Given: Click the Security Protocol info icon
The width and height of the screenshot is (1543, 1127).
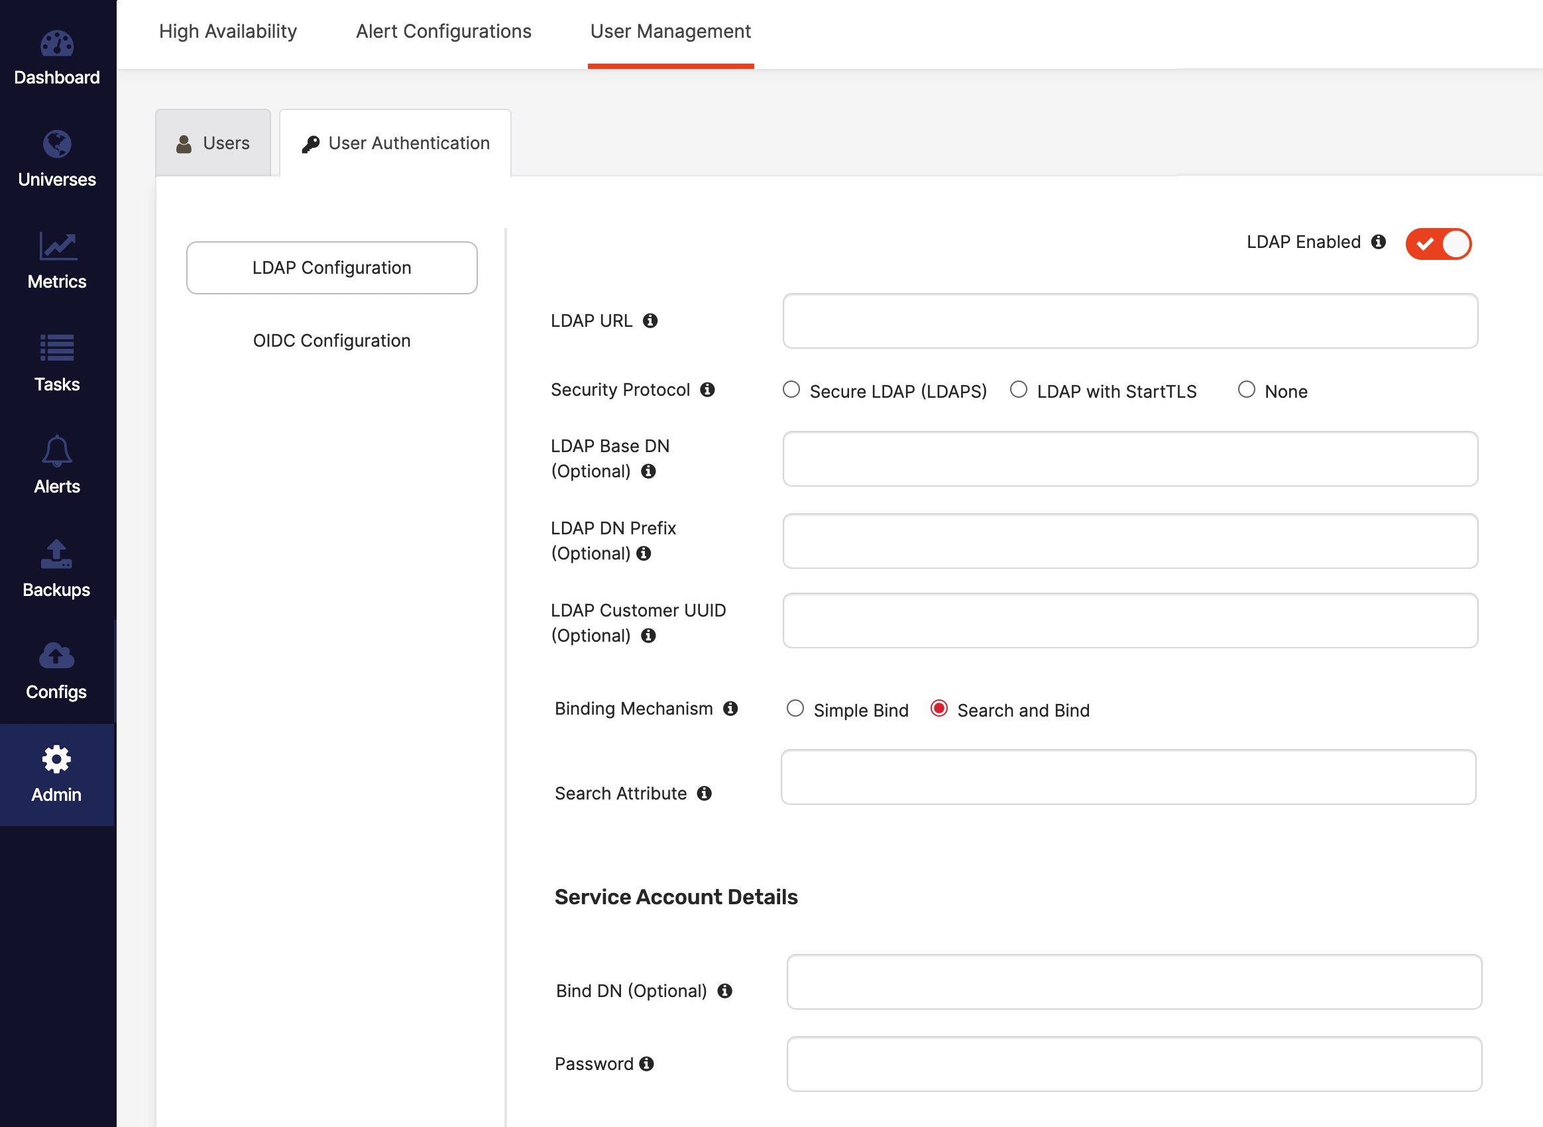Looking at the screenshot, I should tap(707, 390).
